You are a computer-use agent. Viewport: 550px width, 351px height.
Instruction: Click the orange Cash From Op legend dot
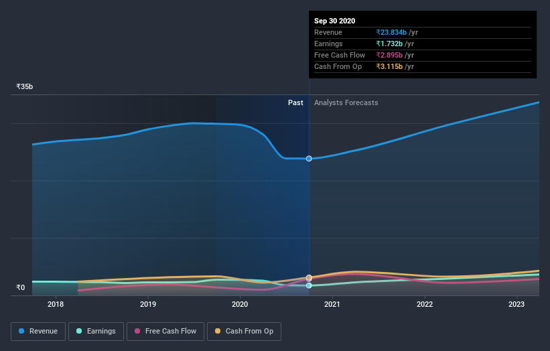tap(218, 331)
